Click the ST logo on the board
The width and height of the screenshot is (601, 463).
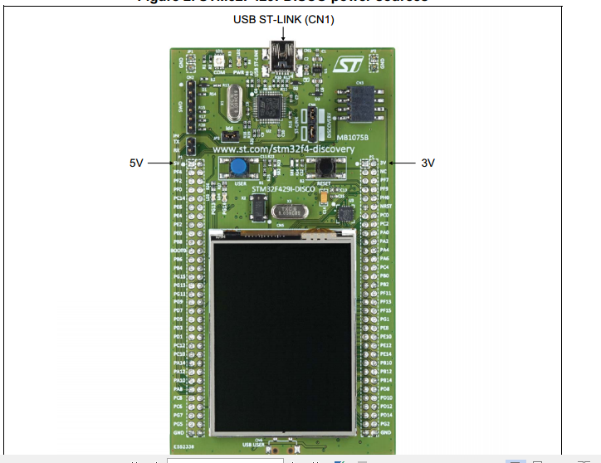click(348, 65)
